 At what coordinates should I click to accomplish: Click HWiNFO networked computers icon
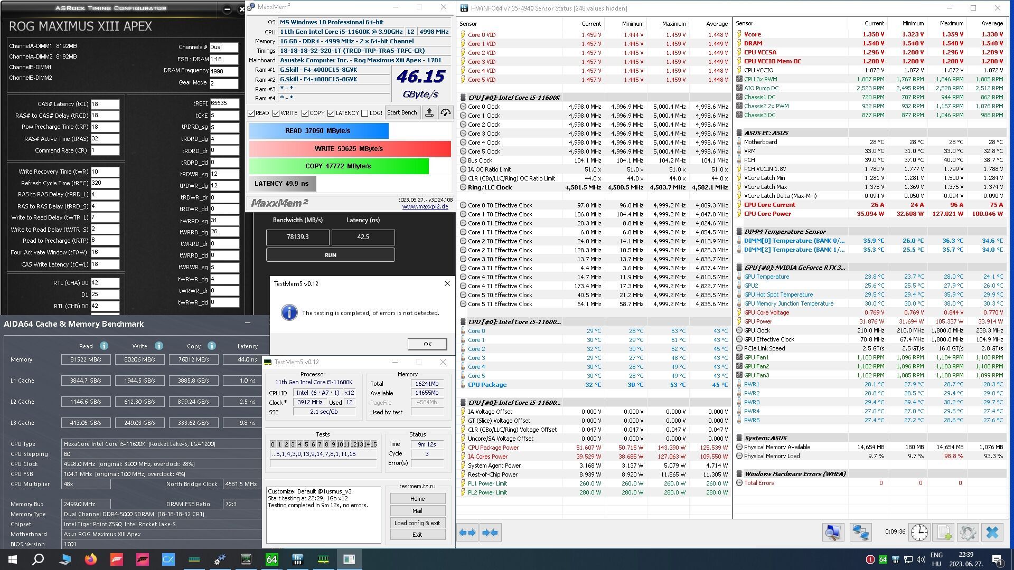[x=860, y=533]
